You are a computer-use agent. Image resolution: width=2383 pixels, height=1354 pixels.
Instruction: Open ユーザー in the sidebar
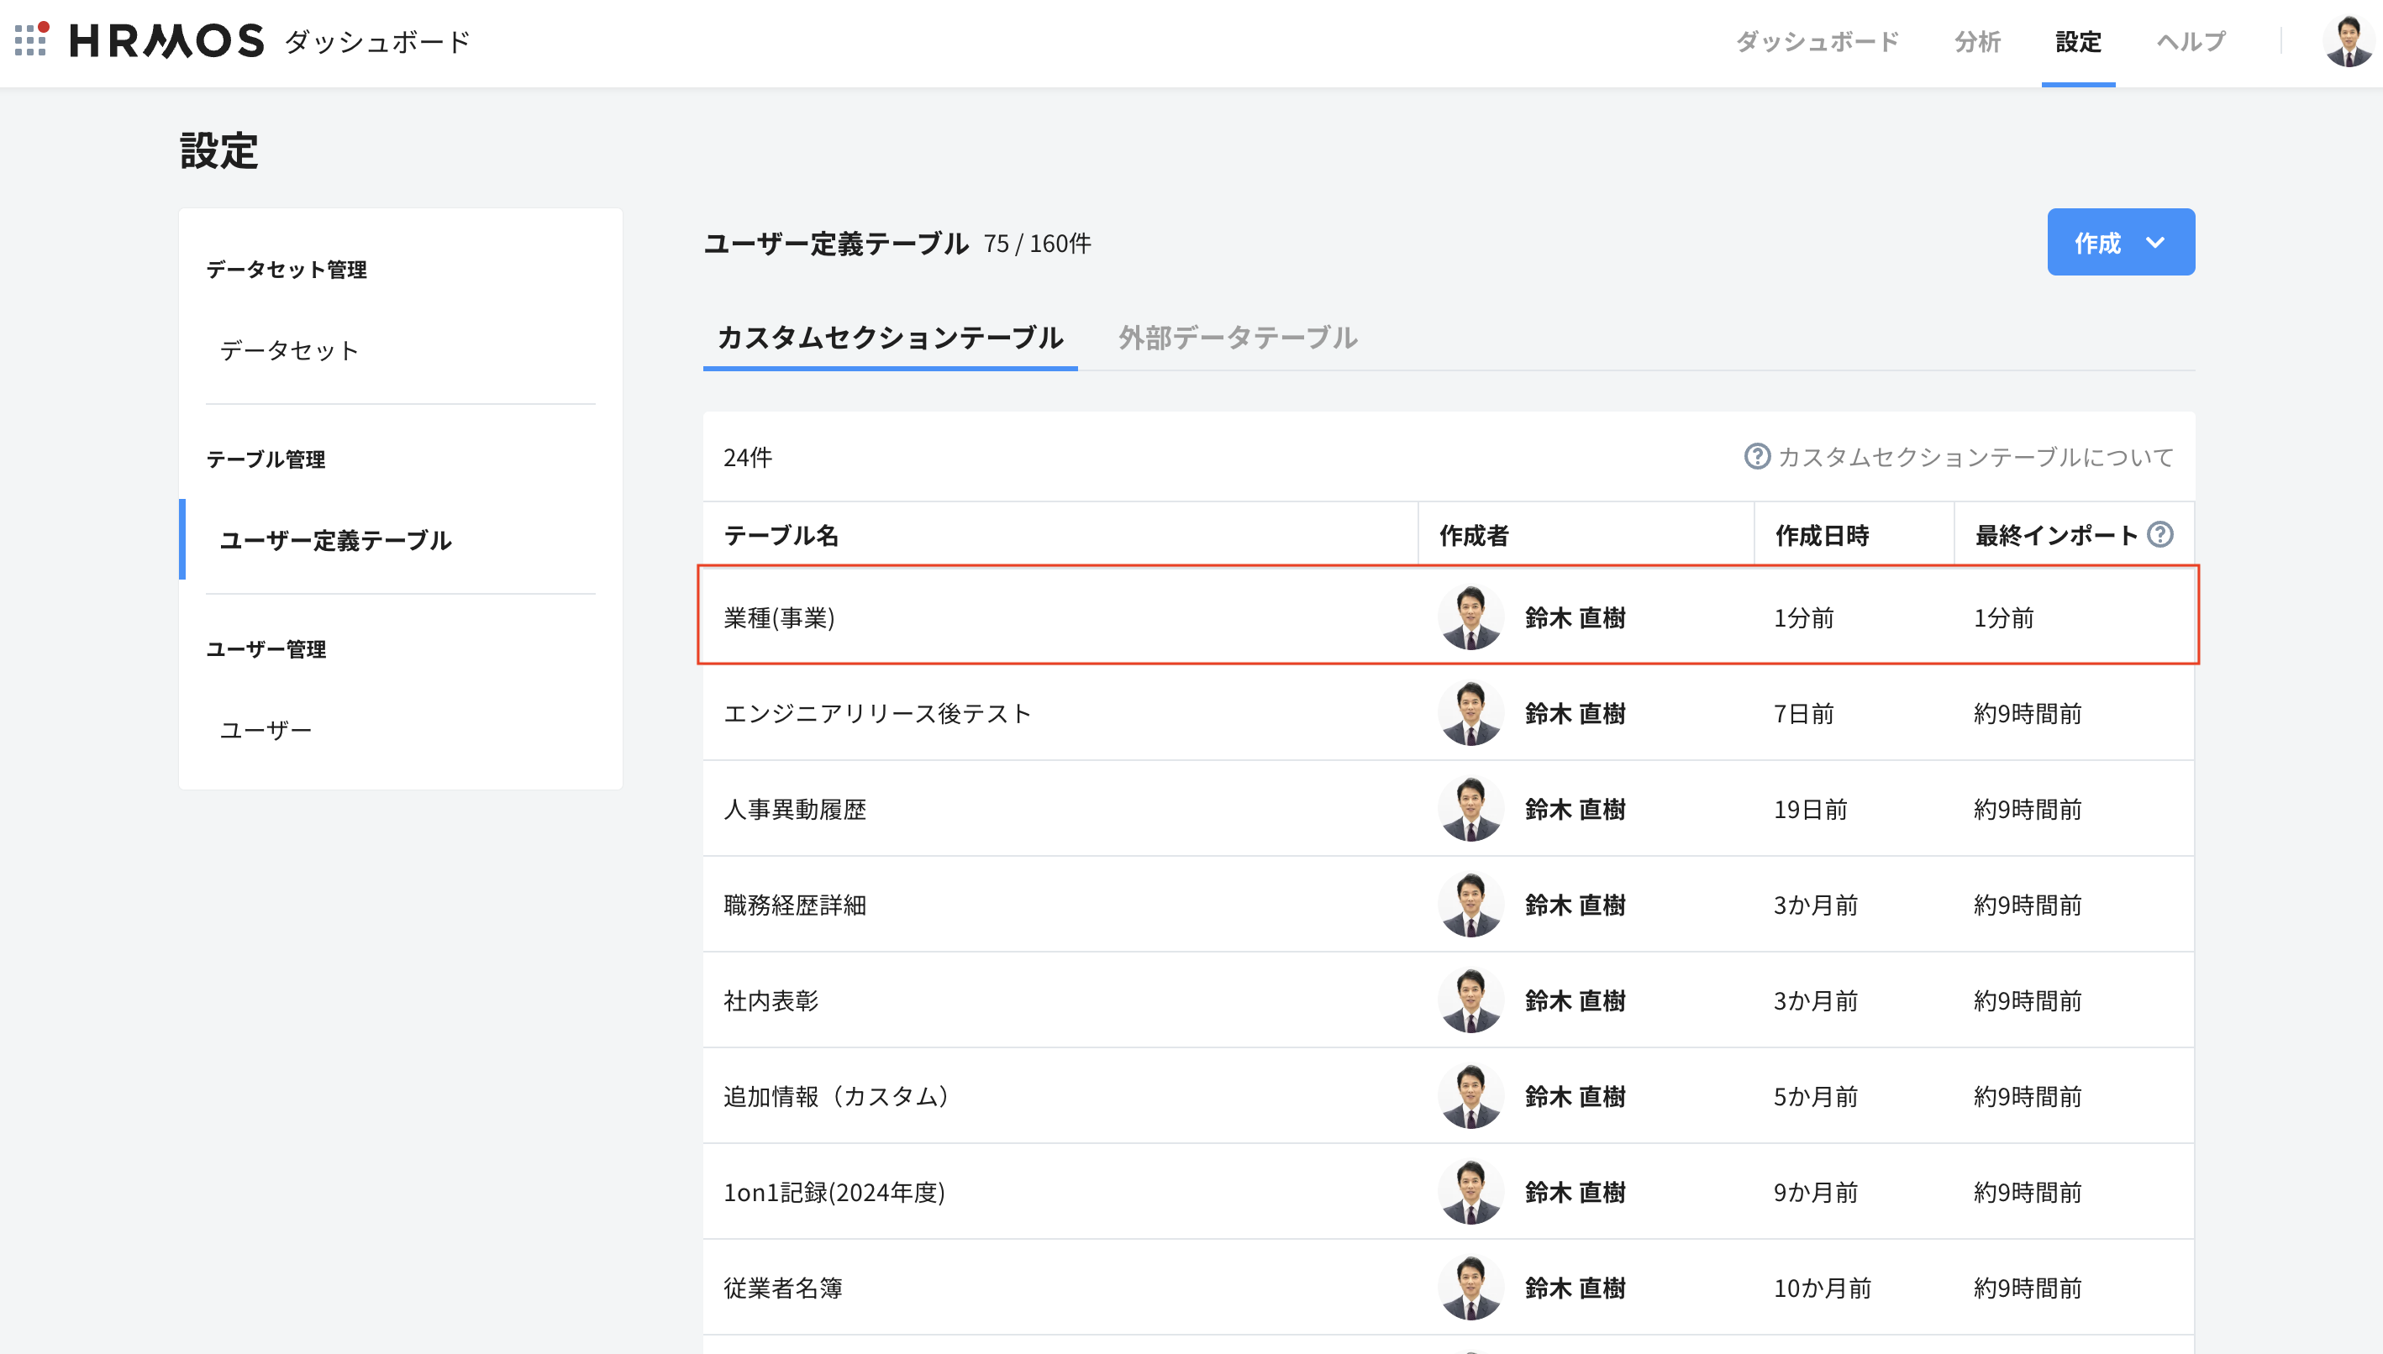[x=266, y=730]
